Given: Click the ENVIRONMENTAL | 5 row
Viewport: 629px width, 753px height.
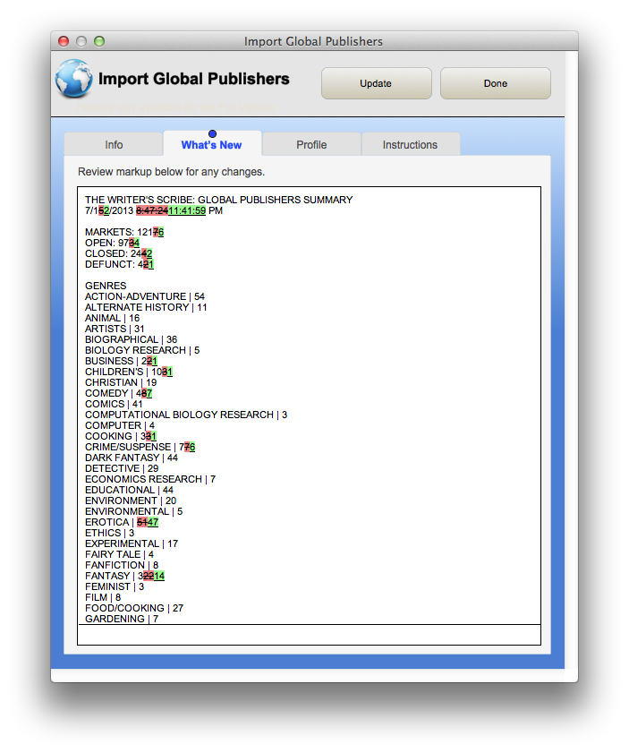Looking at the screenshot, I should point(134,511).
